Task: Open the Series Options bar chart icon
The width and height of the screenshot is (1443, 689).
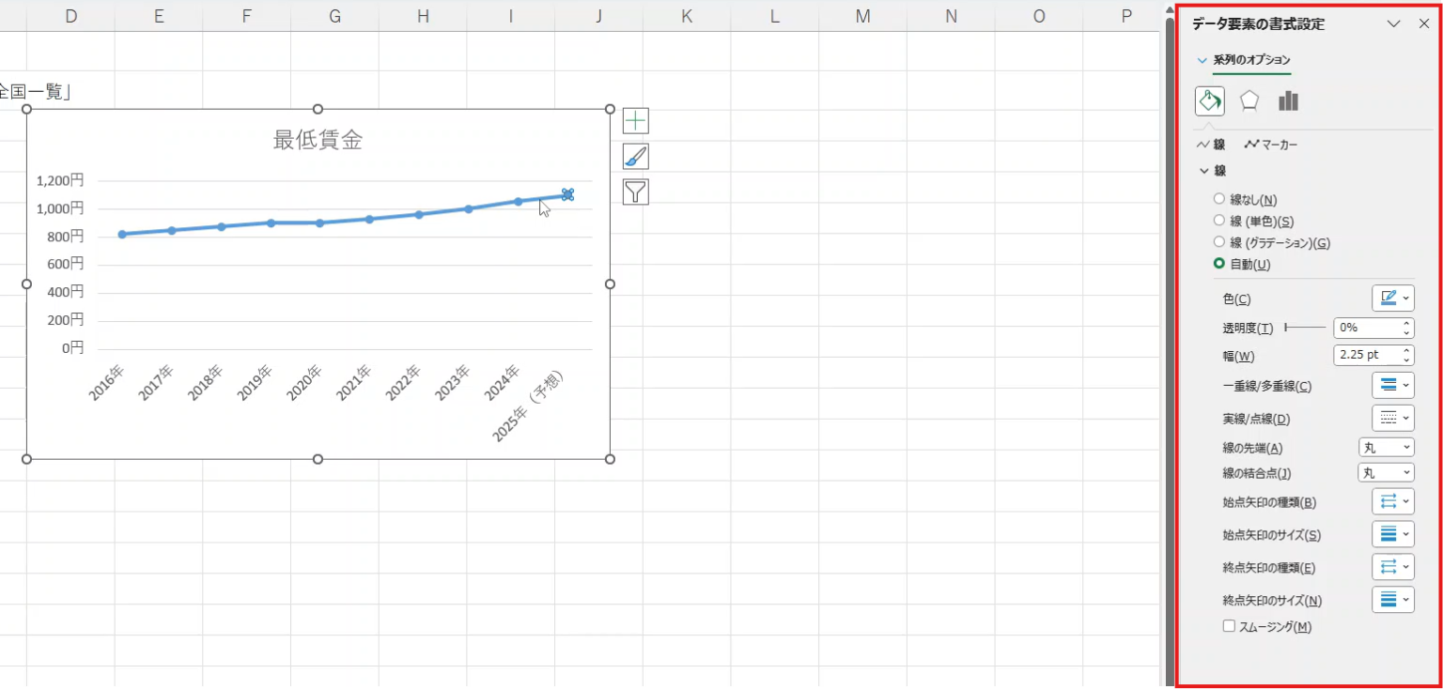Action: pos(1288,100)
